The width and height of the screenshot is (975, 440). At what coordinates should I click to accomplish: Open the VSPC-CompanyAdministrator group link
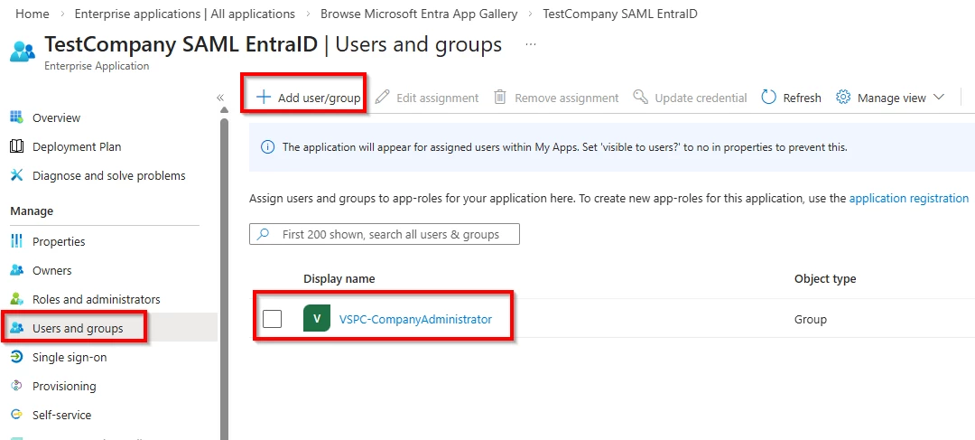point(415,319)
